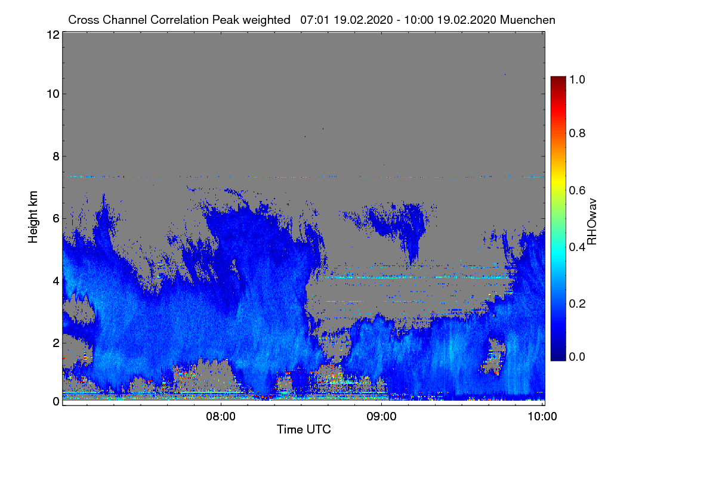
Task: Click the 08:00 time tick label
Action: [x=221, y=417]
